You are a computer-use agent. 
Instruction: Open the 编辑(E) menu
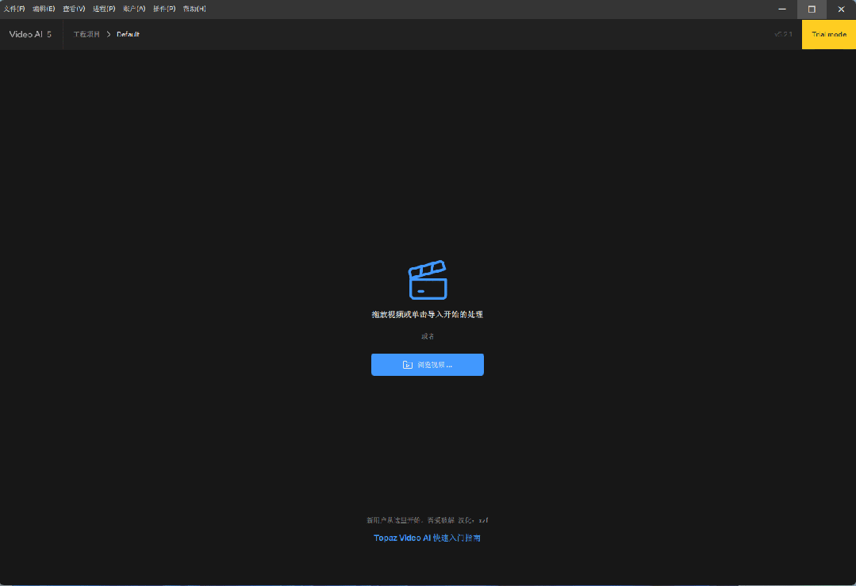point(44,9)
